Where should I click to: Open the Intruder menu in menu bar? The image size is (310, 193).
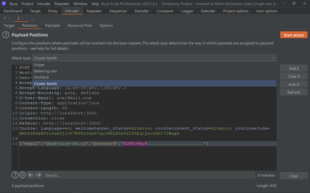tap(44, 4)
